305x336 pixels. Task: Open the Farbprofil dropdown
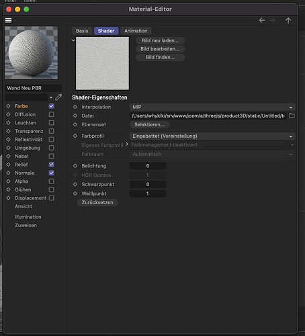point(212,136)
